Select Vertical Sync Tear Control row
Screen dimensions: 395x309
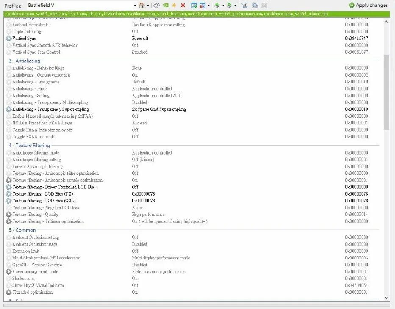193,52
